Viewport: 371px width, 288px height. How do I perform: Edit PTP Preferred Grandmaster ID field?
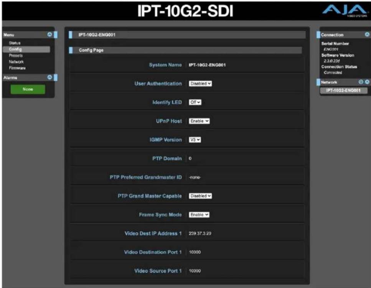pos(195,177)
